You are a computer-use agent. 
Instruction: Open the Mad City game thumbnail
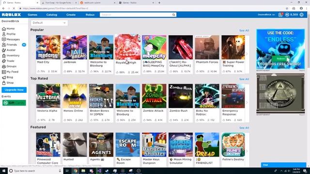tap(48, 47)
